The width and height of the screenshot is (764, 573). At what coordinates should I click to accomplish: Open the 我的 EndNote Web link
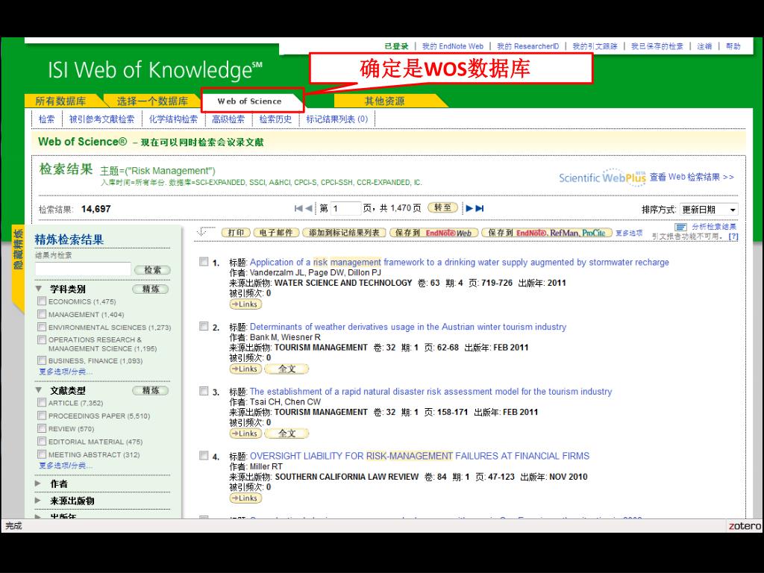tap(453, 46)
